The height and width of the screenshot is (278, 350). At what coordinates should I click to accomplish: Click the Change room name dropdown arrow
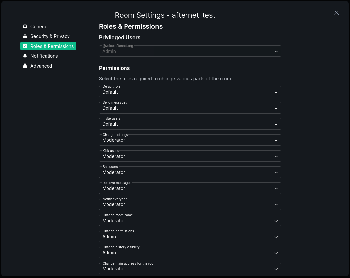coord(276,221)
